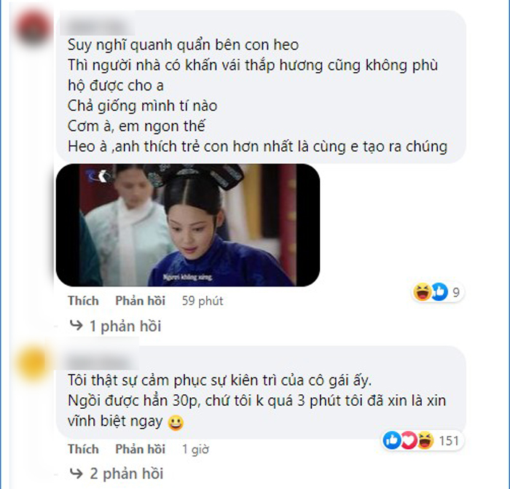This screenshot has height=489, width=510.
Task: View reaction count 151 on second comment
Action: tap(449, 441)
